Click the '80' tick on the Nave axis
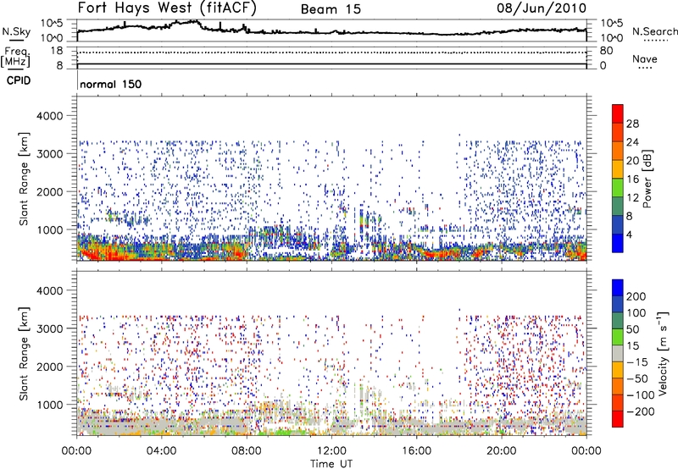This screenshot has height=469, width=678. [x=606, y=51]
